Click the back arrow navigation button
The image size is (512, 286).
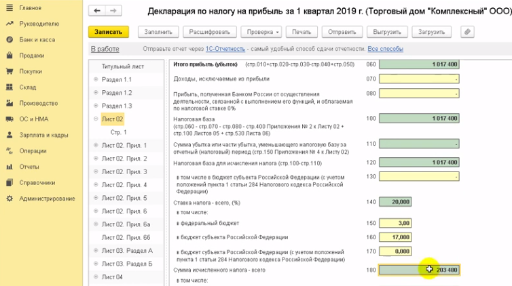click(x=98, y=11)
